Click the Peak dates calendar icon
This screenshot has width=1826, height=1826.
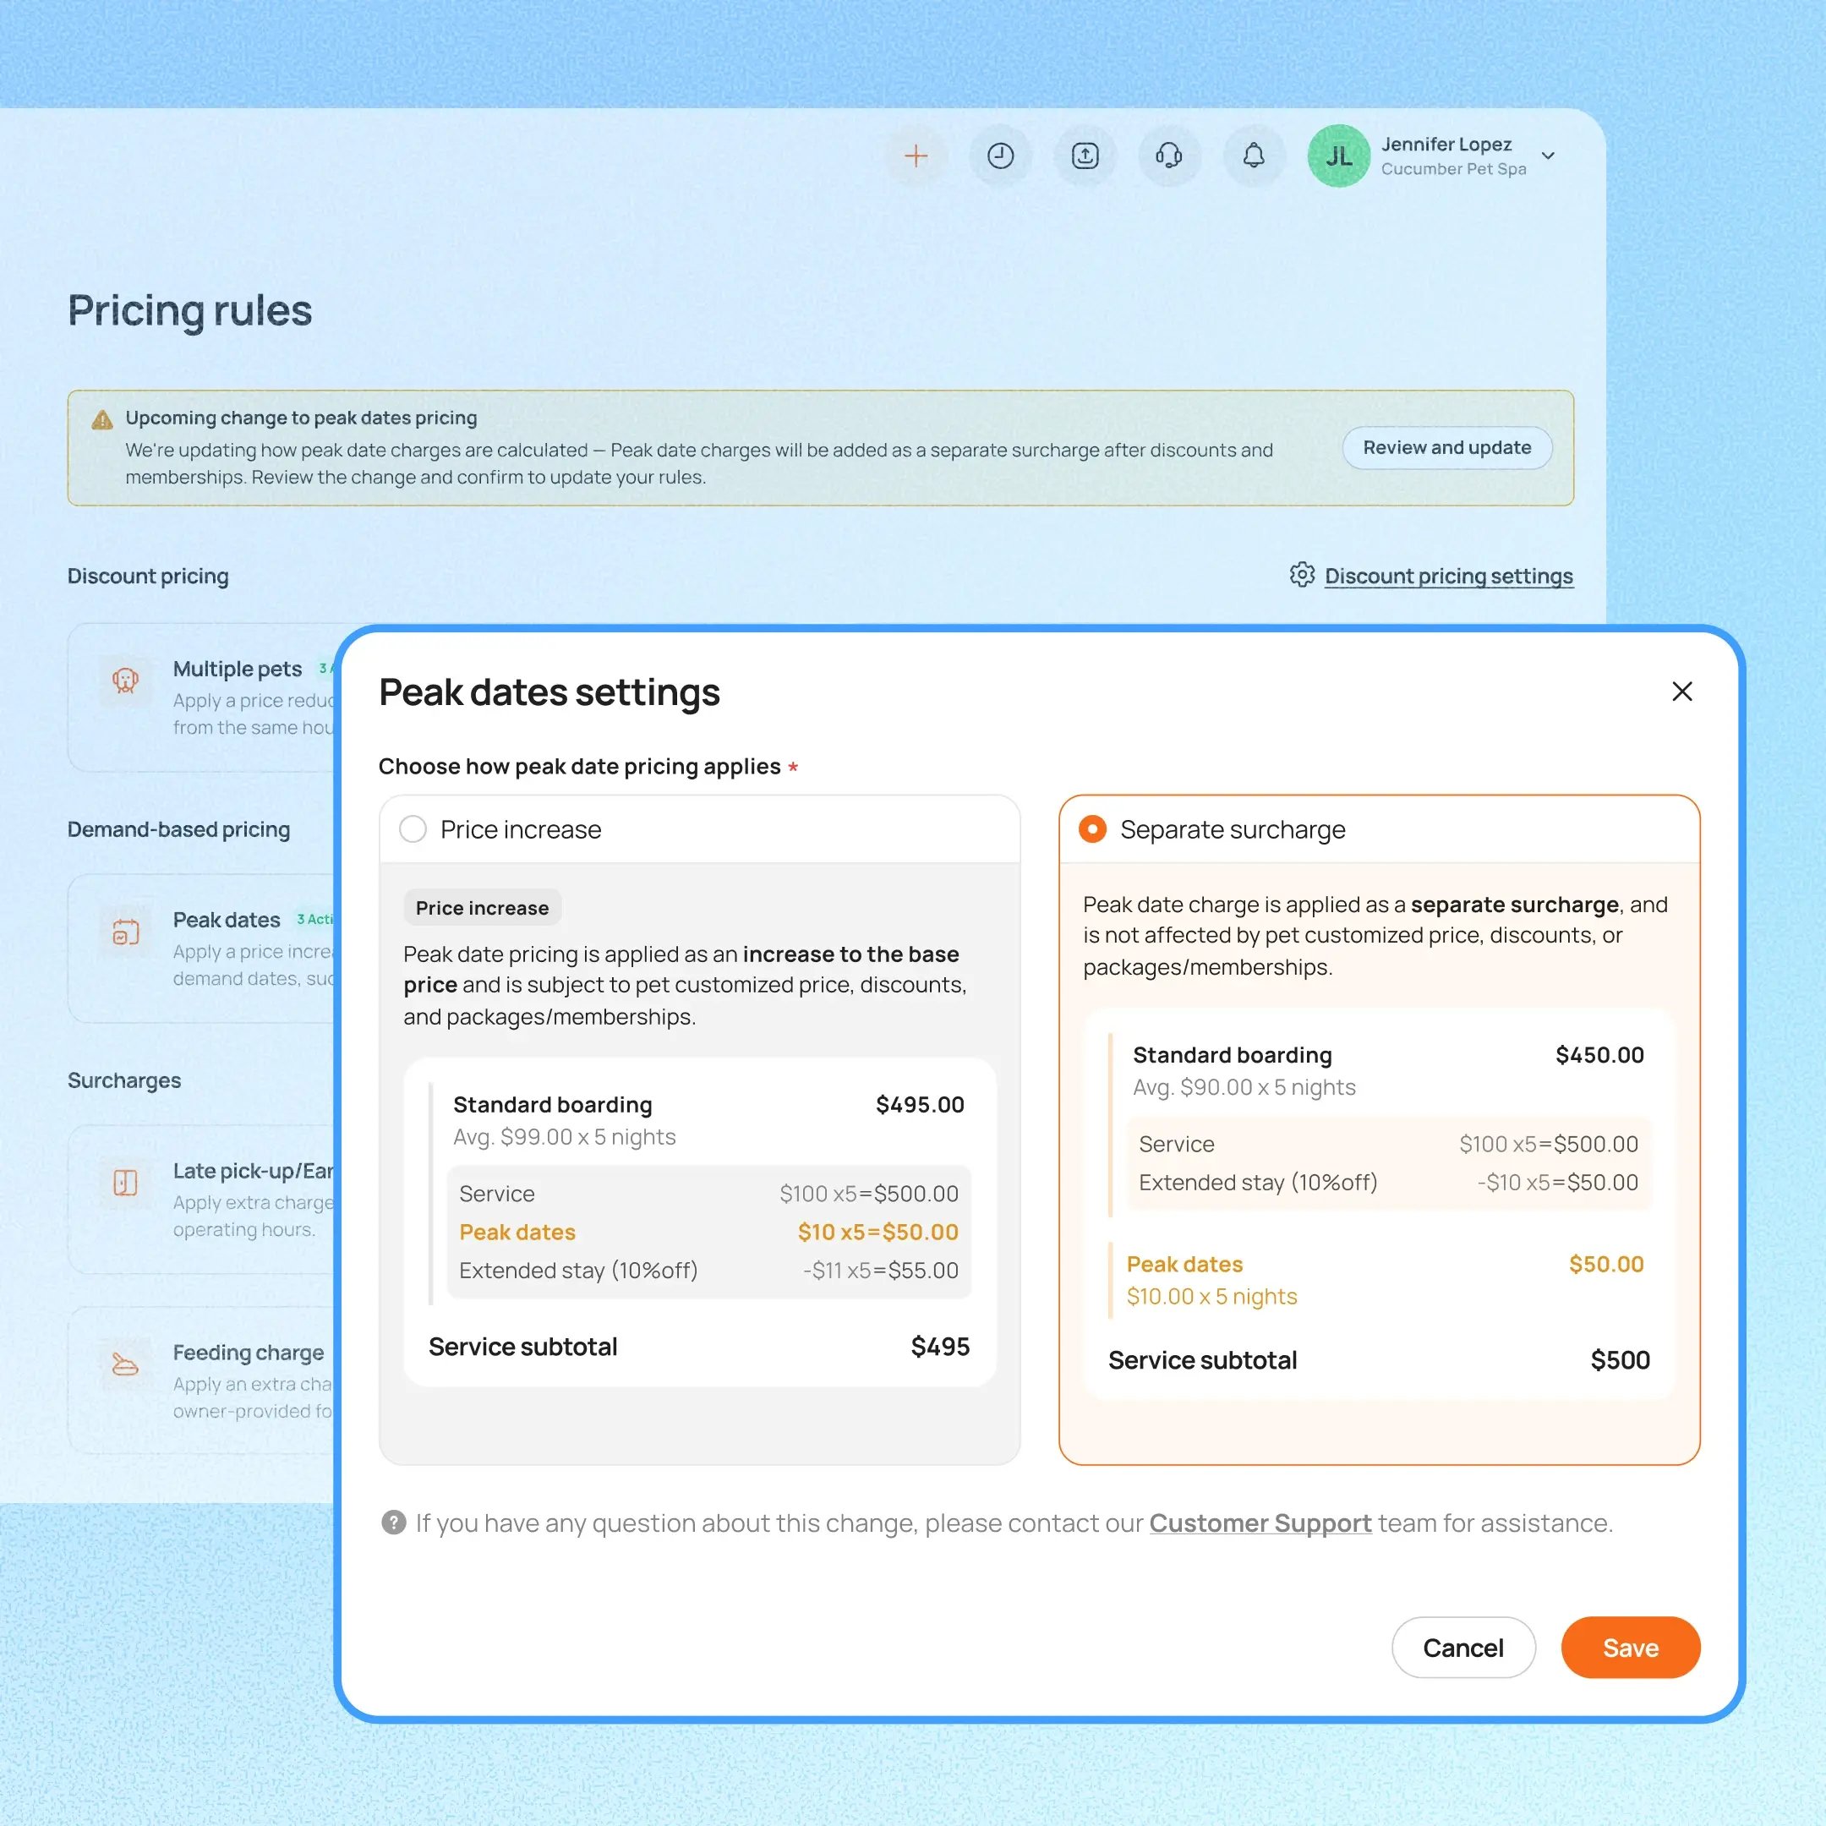tap(126, 932)
